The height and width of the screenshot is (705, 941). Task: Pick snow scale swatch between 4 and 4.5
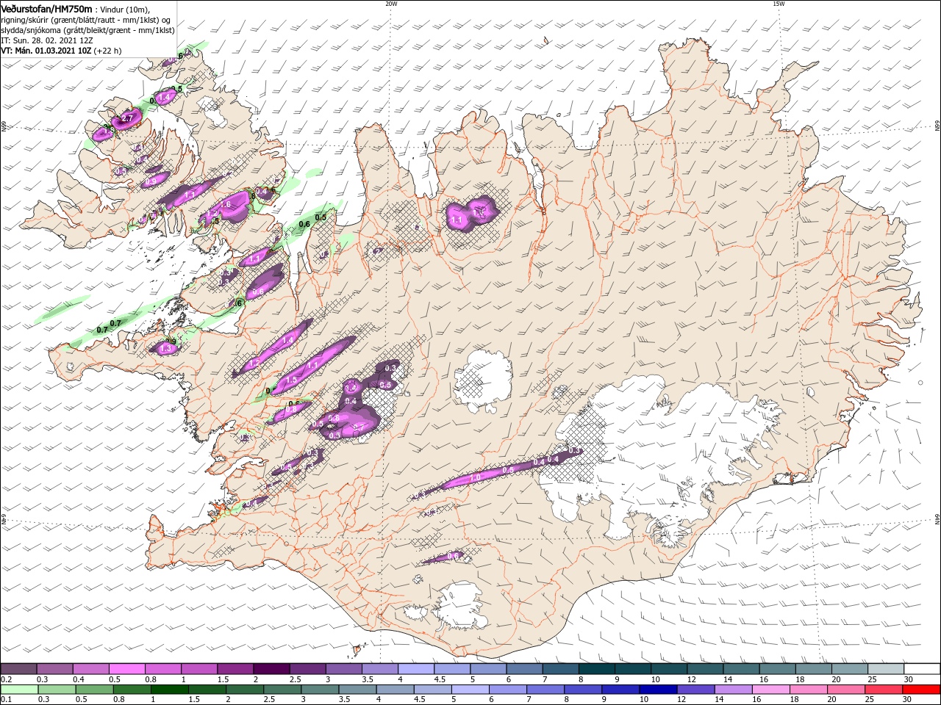click(416, 669)
